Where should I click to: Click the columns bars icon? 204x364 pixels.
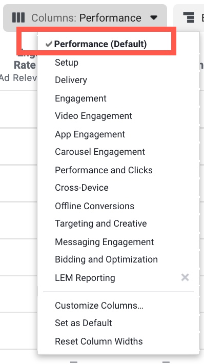[x=18, y=17]
